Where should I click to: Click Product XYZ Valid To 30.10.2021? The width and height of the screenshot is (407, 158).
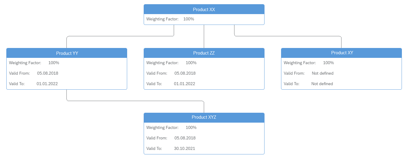pos(185,148)
